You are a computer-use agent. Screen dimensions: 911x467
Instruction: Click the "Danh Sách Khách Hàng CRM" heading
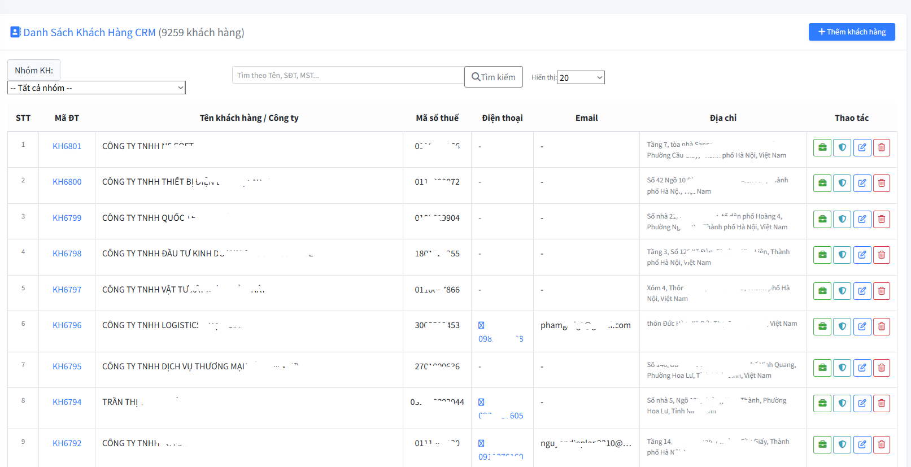(89, 32)
